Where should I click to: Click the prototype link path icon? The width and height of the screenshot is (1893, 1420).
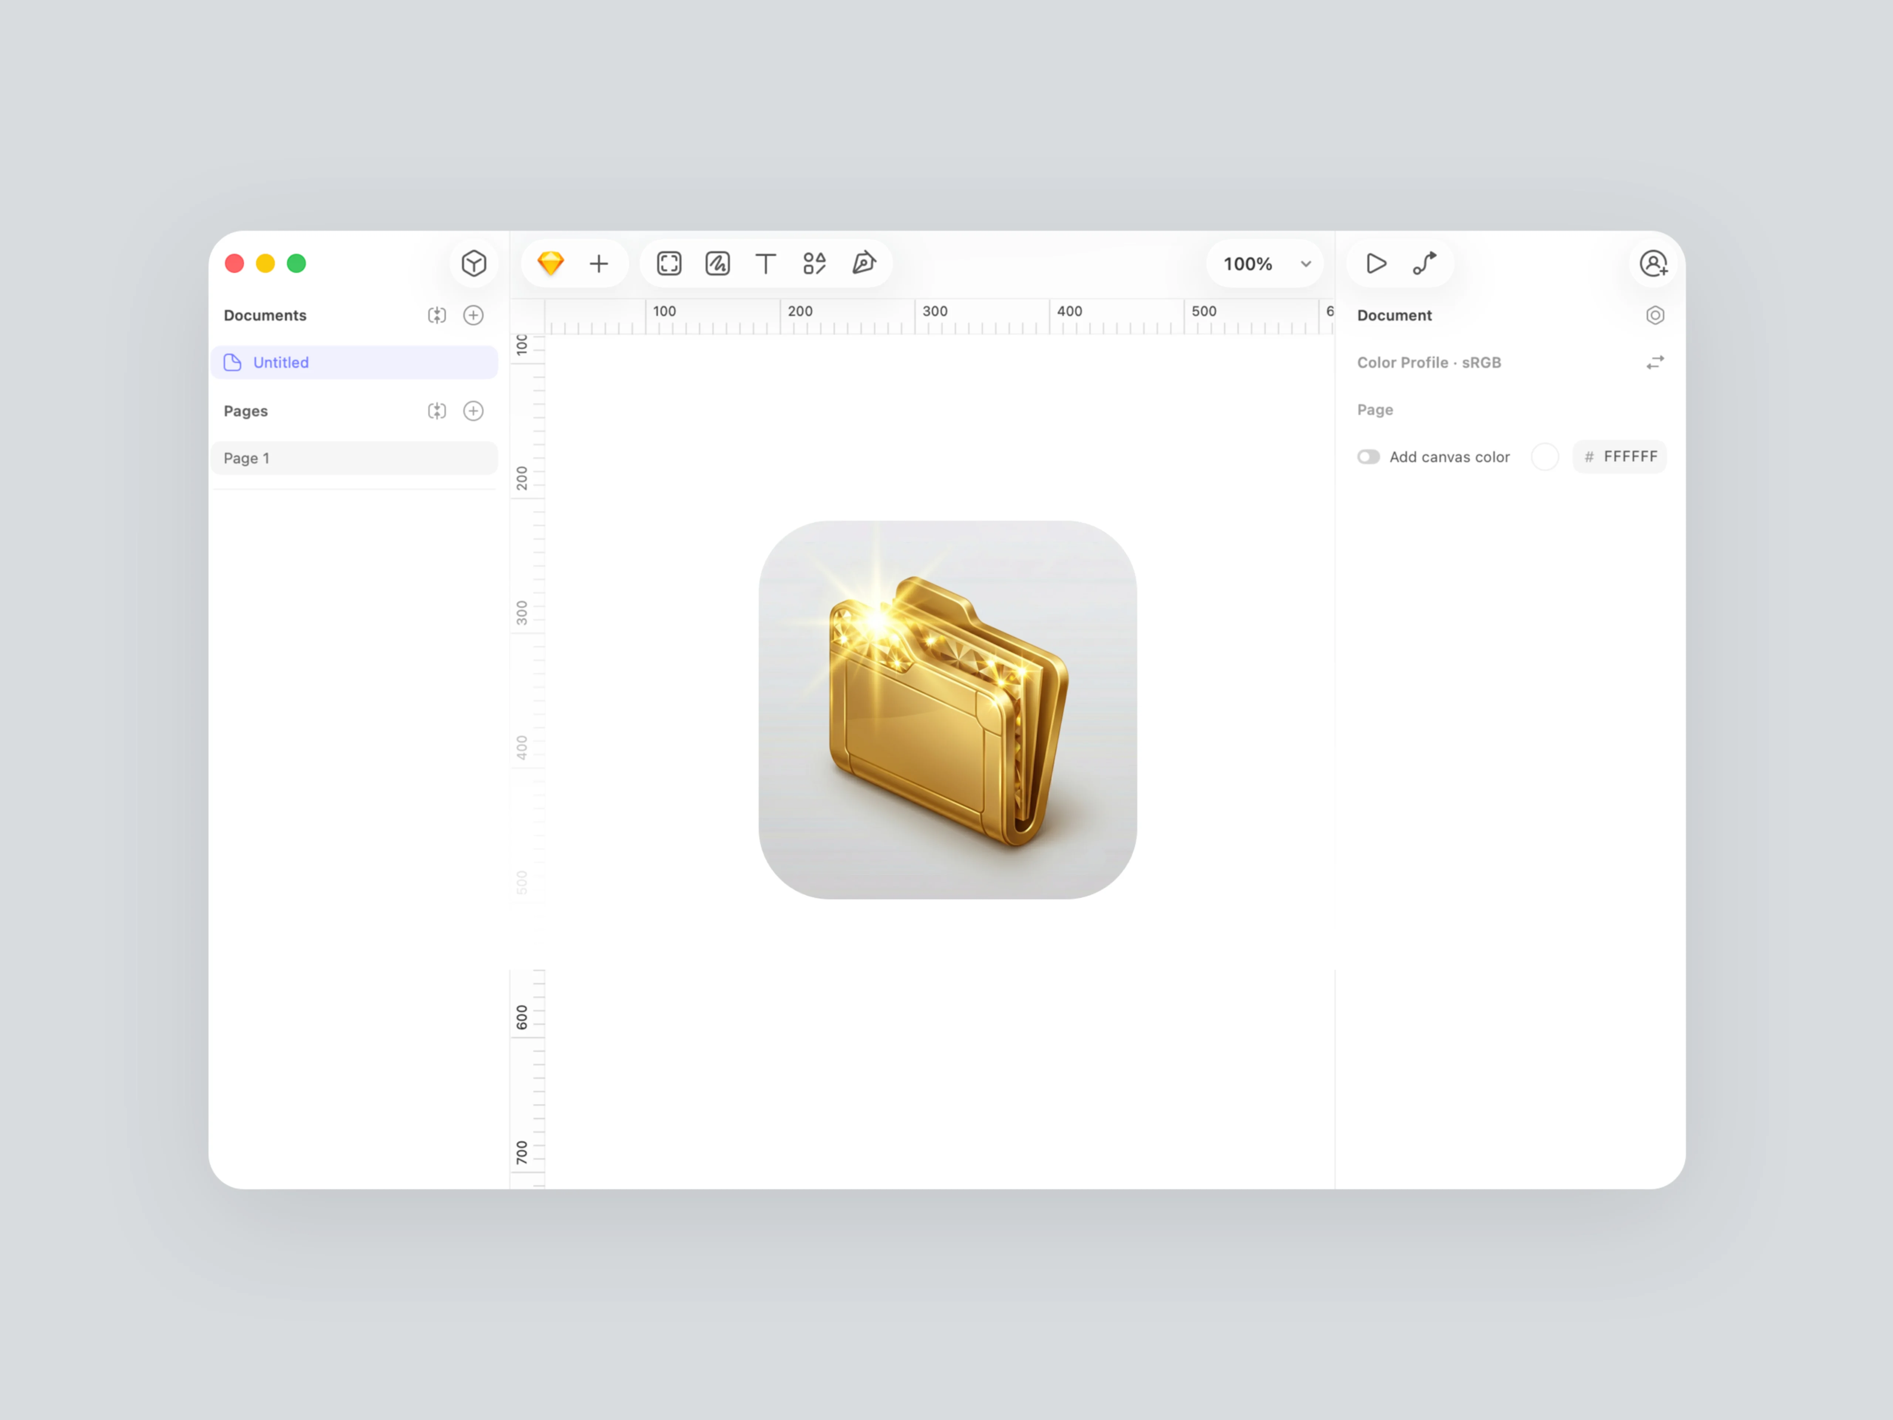pos(1425,263)
